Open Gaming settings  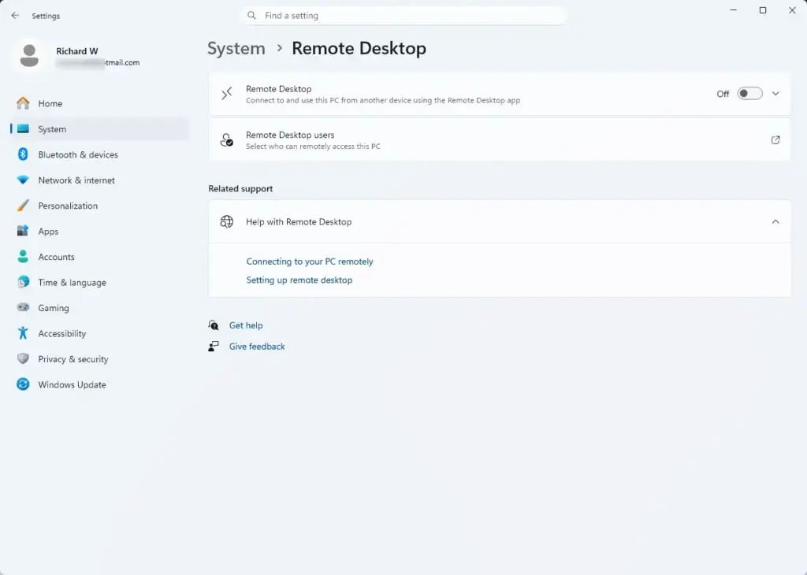click(99, 307)
